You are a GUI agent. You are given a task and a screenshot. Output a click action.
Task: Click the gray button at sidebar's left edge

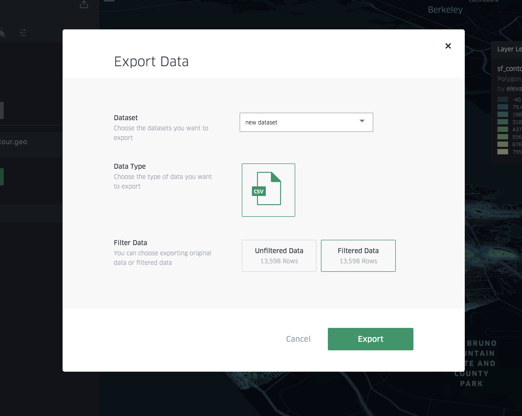2,110
